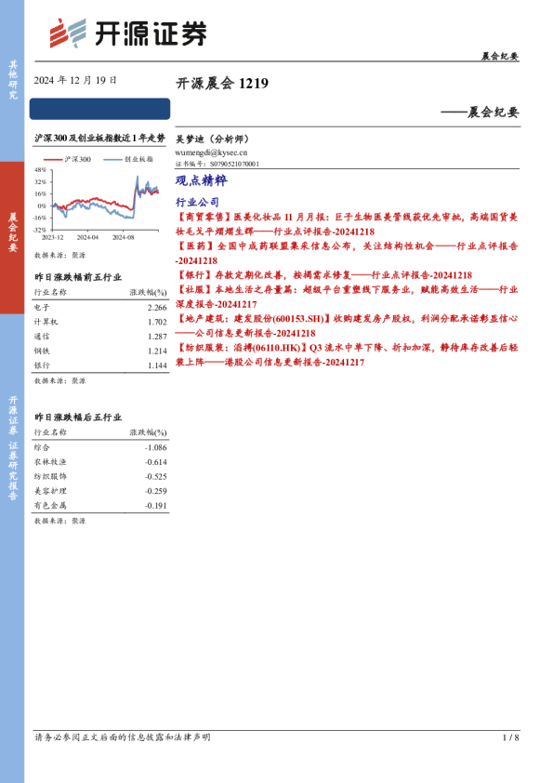Select the 电子 row in top-five table
The height and width of the screenshot is (783, 553).
click(x=100, y=308)
